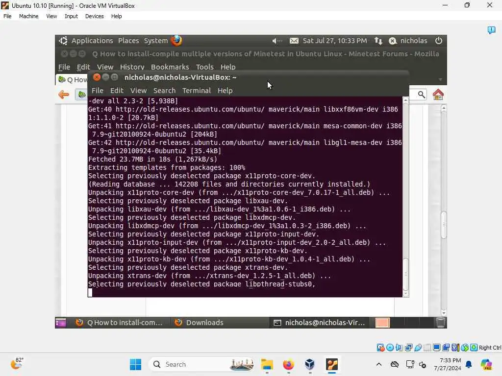Click the show desktop button in Ubuntu panel

pyautogui.click(x=60, y=323)
